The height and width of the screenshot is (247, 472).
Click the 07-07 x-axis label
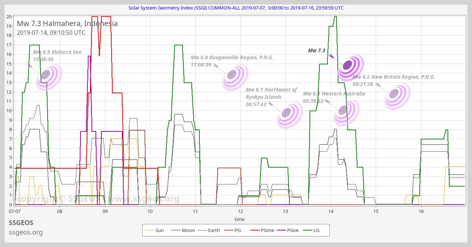click(x=15, y=211)
